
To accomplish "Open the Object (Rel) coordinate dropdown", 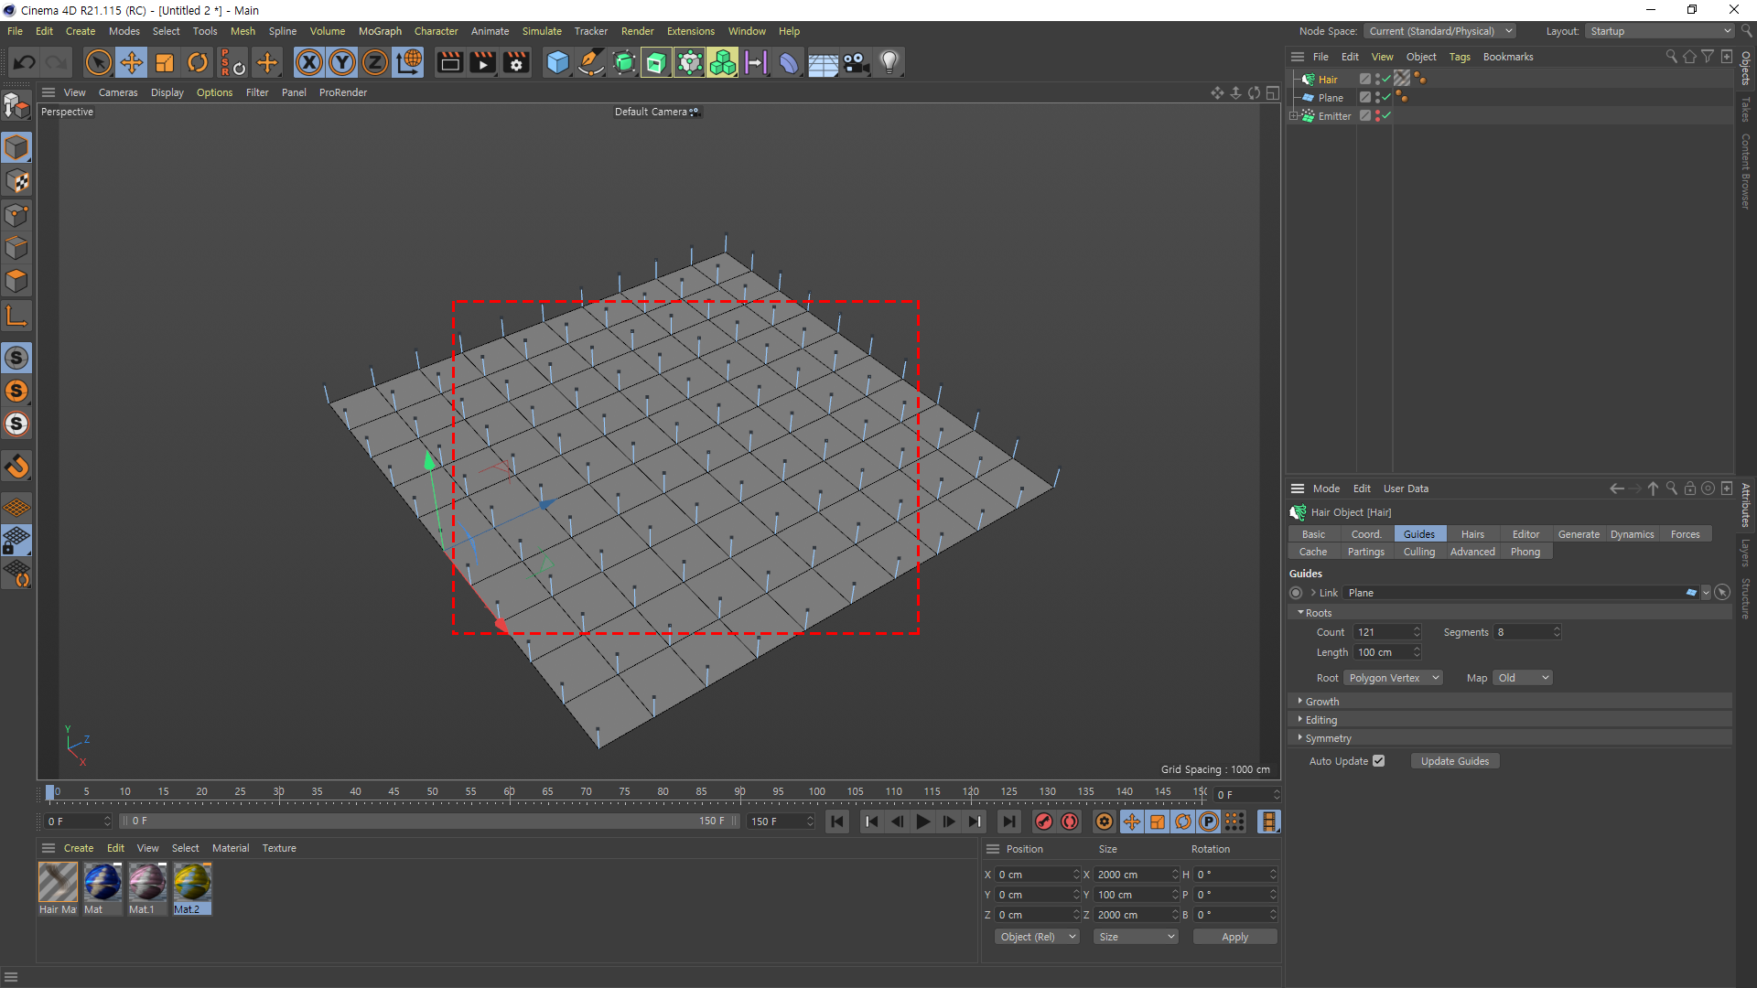I will pos(1036,937).
